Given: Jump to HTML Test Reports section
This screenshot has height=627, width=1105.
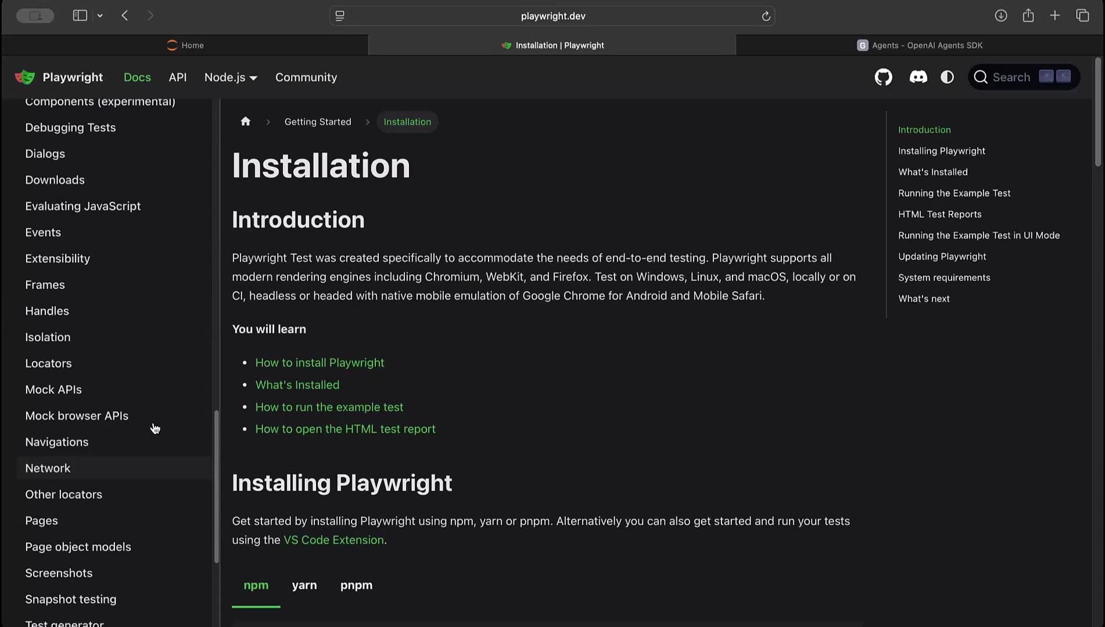Looking at the screenshot, I should pos(939,214).
